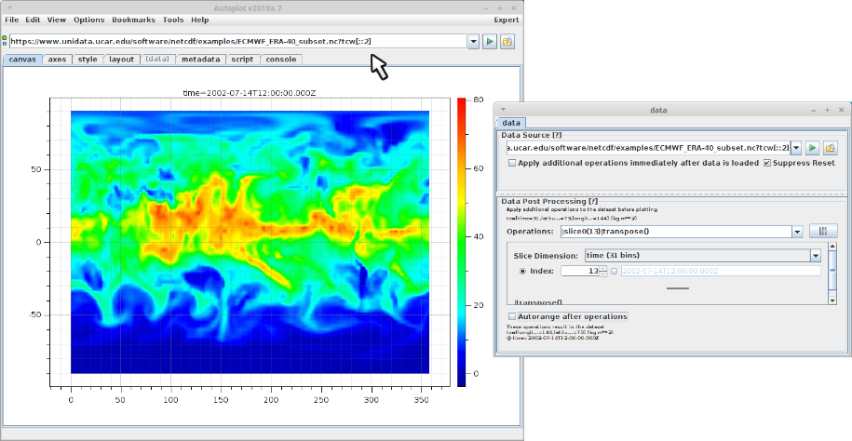Expand the Operations history dropdown
852x441 pixels.
point(797,232)
